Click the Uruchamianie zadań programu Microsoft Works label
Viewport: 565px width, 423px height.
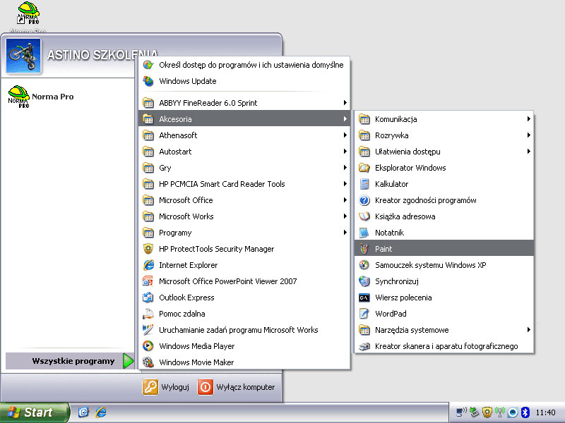point(239,330)
